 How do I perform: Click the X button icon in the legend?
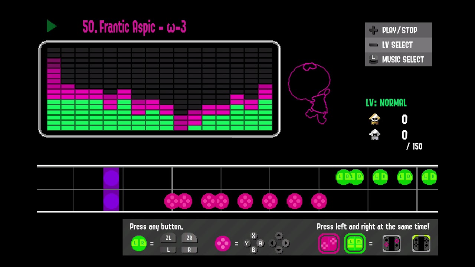point(253,236)
